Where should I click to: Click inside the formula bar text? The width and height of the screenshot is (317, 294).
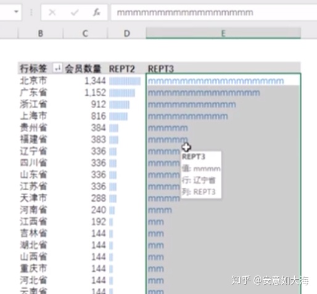point(185,13)
